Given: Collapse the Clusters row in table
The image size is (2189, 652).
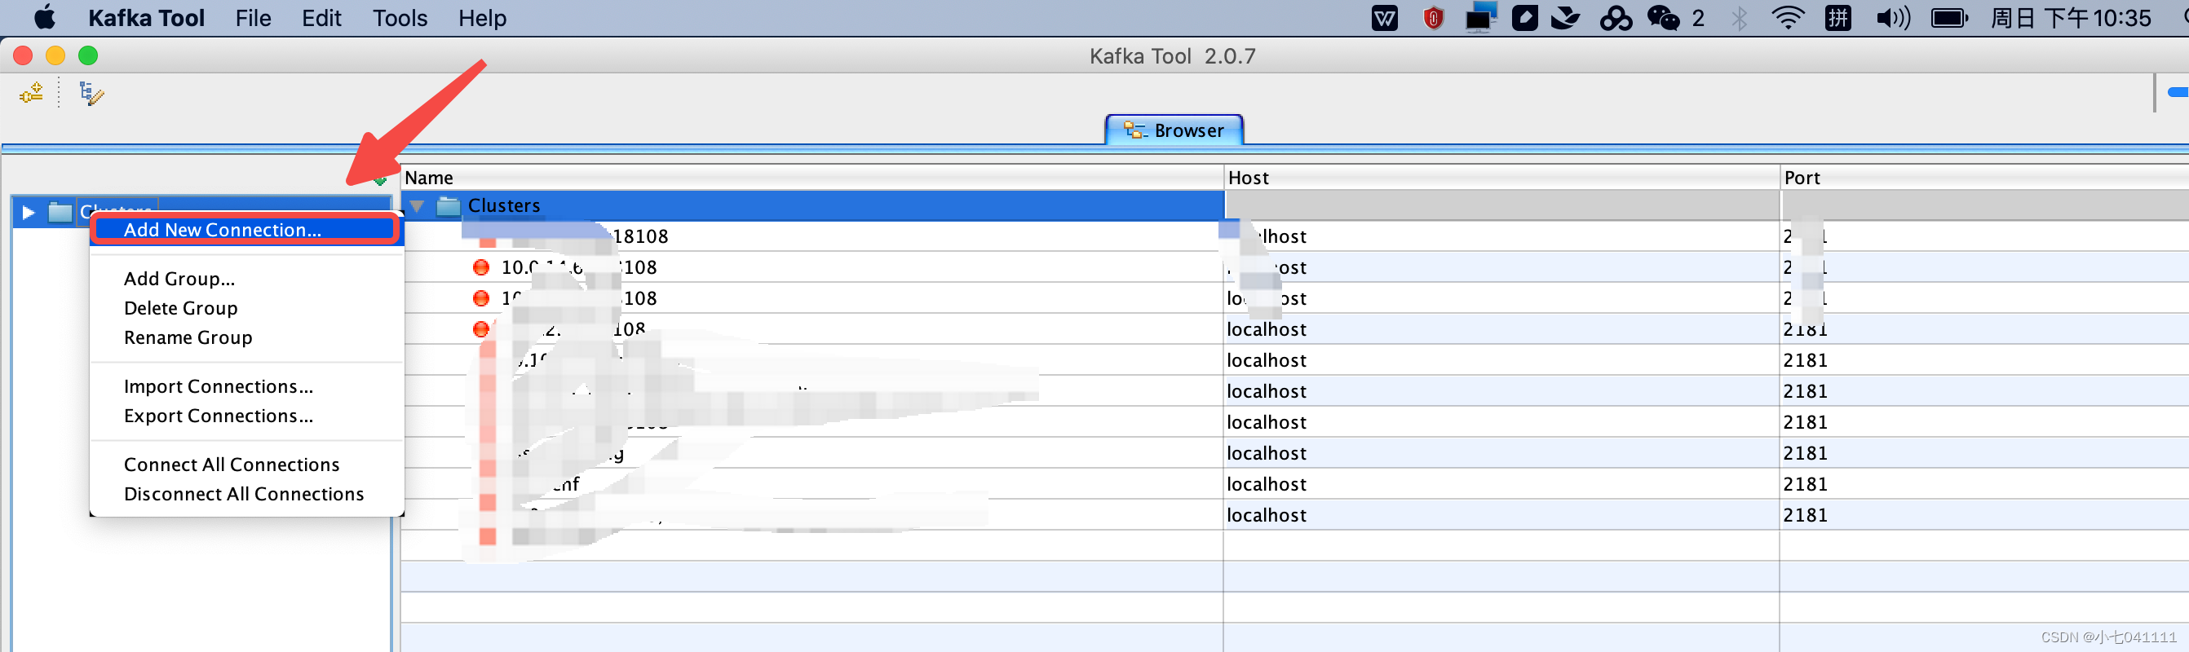Looking at the screenshot, I should coord(417,205).
